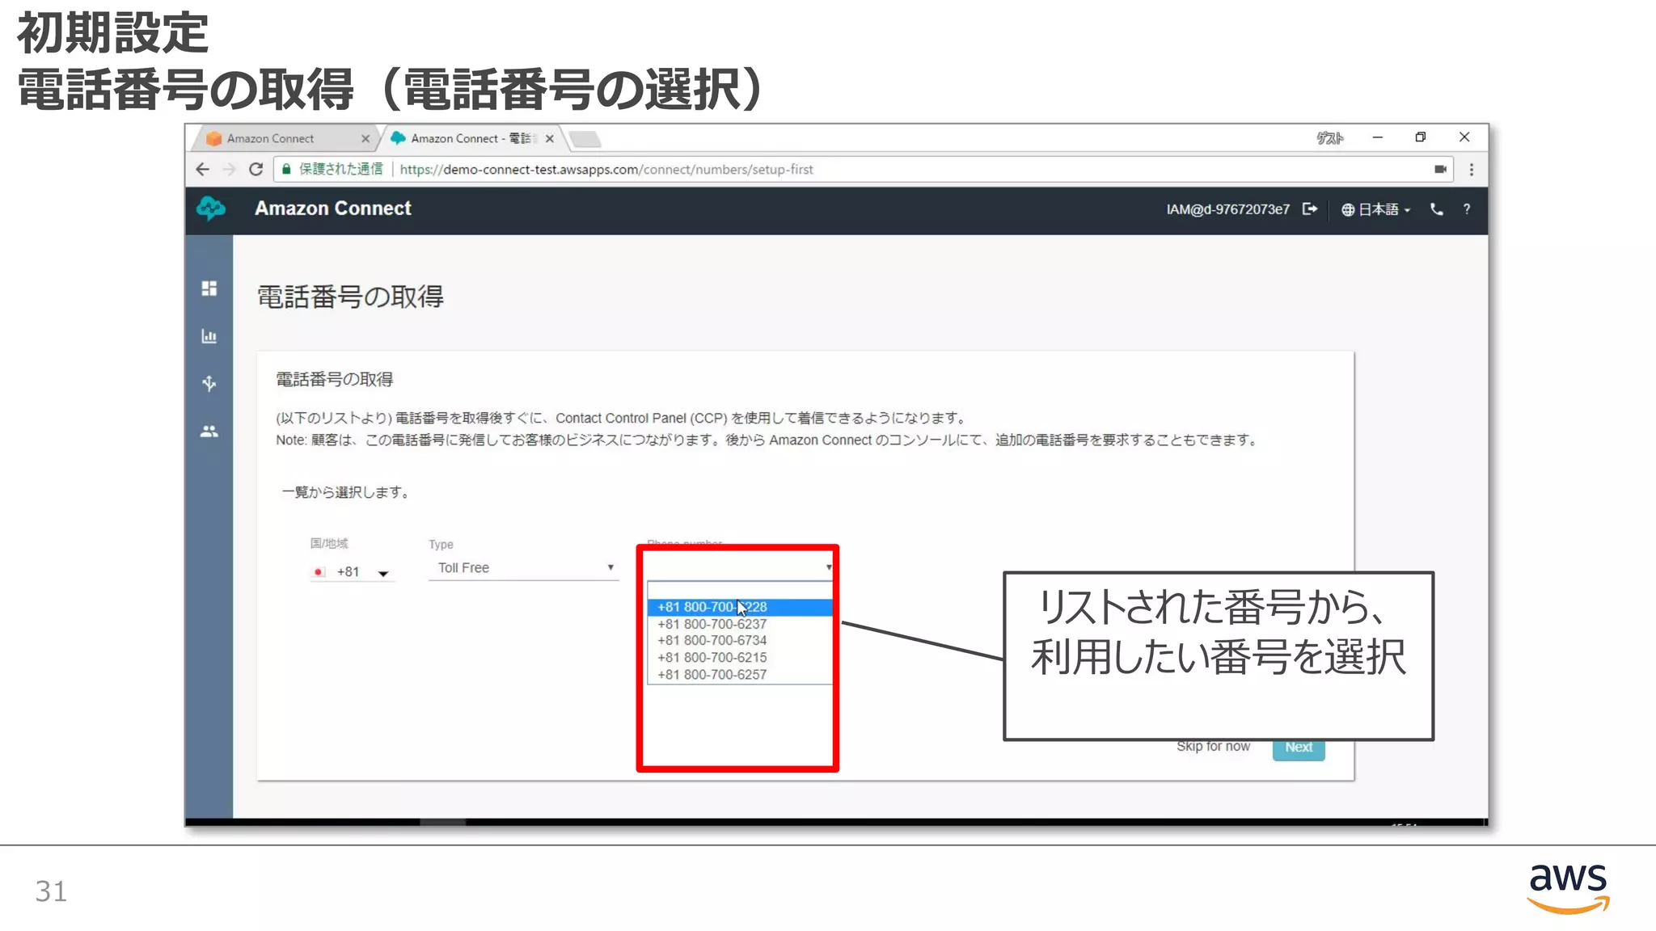Select number +81 800-700-6257

(x=739, y=674)
